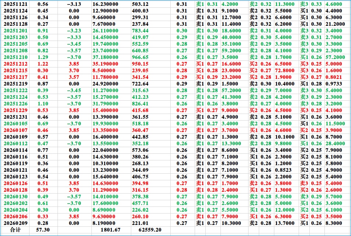351x236 pixels.
Task: Select the volume cell 12.900000
Action: [105, 11]
